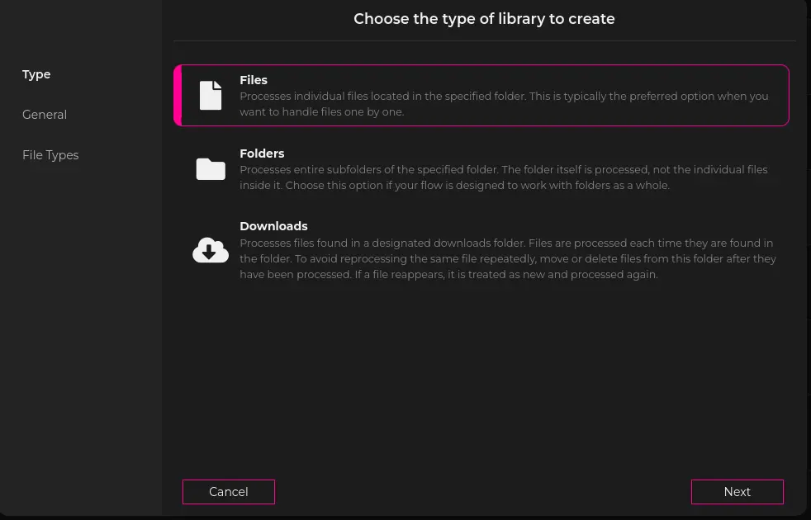Viewport: 811px width, 520px height.
Task: Choose the Files library type title
Action: (x=254, y=80)
